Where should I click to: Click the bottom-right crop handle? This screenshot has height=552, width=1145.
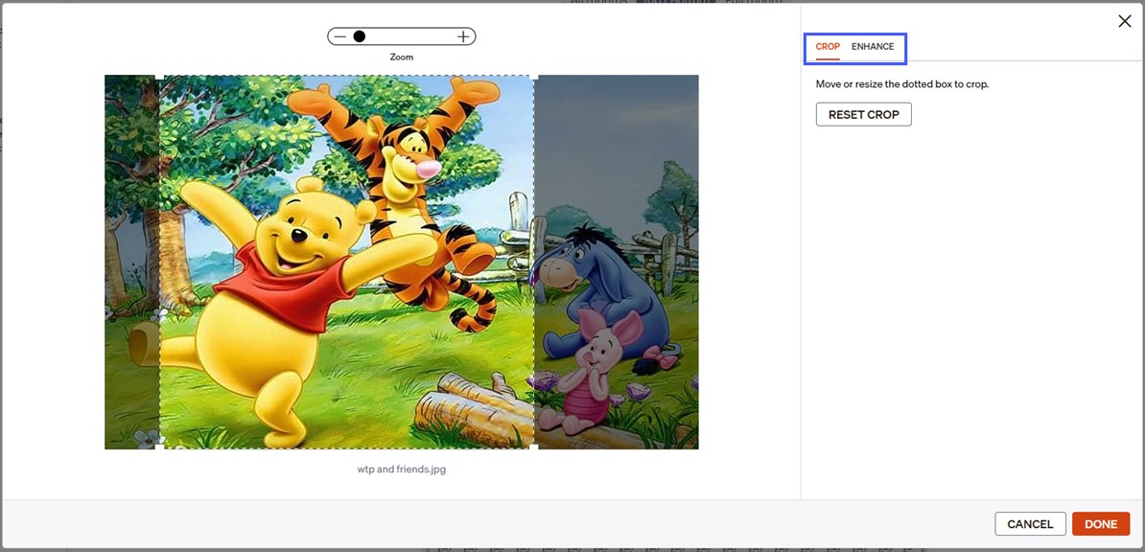click(534, 447)
